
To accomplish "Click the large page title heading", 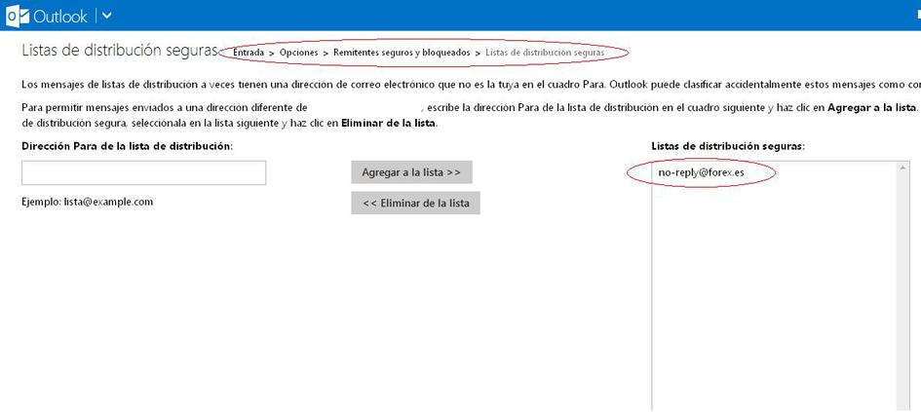I will (x=118, y=50).
